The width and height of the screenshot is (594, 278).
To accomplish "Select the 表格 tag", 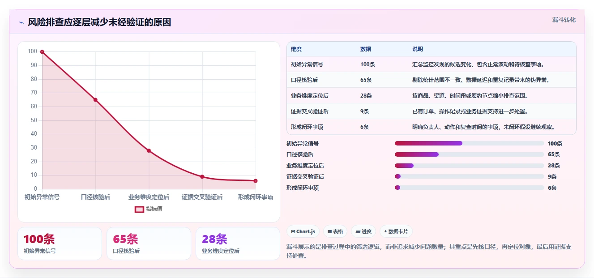I will pyautogui.click(x=335, y=231).
